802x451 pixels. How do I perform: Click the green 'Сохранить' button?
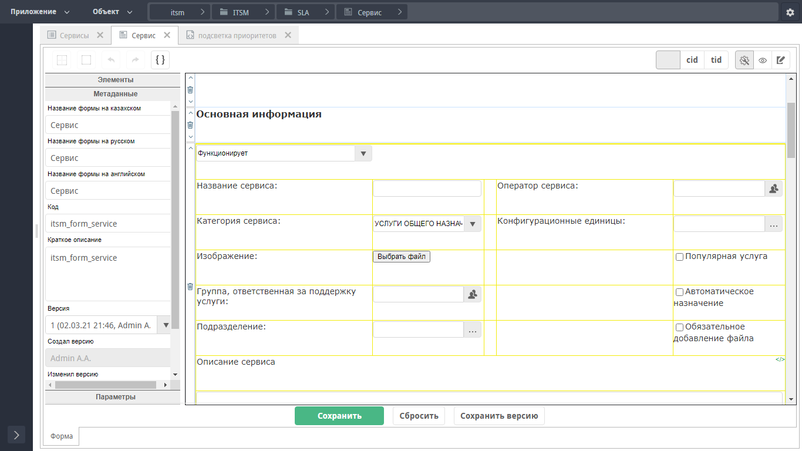point(339,416)
